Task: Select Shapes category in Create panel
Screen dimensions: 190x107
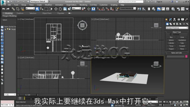Action: pos(170,24)
